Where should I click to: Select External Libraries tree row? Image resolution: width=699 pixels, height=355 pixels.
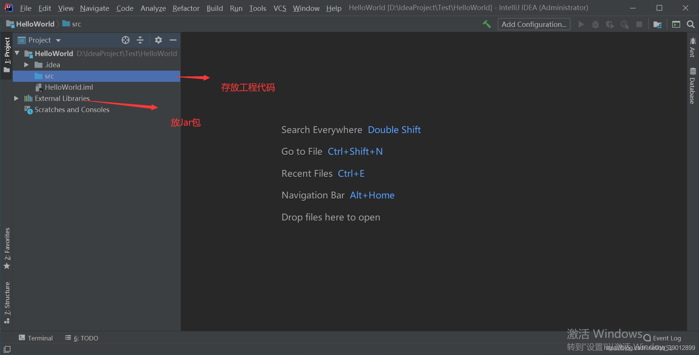pos(96,98)
